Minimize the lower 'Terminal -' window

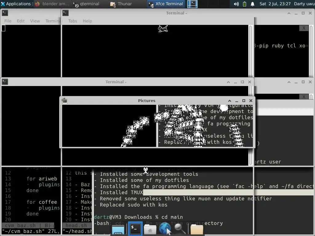pyautogui.click(x=235, y=82)
